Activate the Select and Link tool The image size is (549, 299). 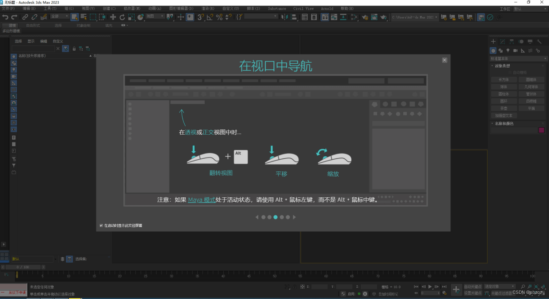25,17
